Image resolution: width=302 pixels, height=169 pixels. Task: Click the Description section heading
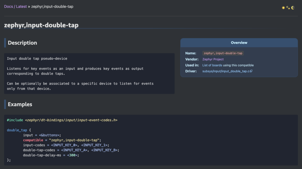[x=22, y=43]
